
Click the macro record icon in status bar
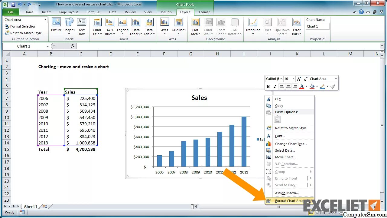pos(22,212)
